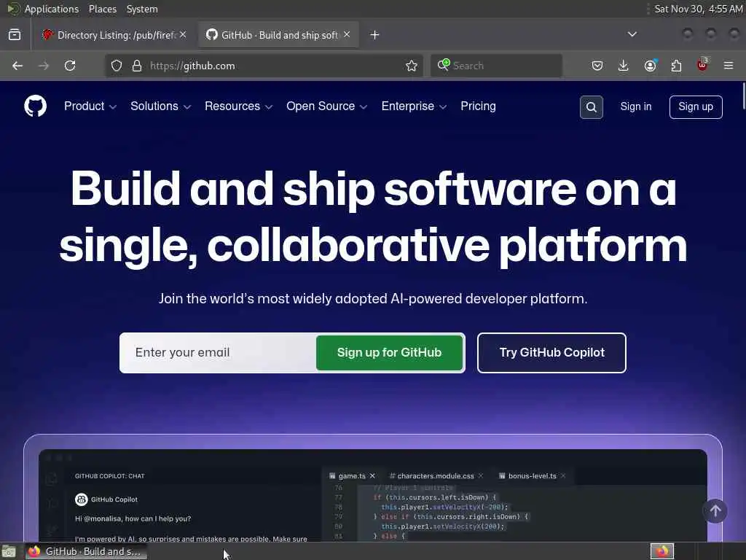This screenshot has height=560, width=746.
Task: Expand the Resources dropdown menu
Action: pyautogui.click(x=238, y=106)
